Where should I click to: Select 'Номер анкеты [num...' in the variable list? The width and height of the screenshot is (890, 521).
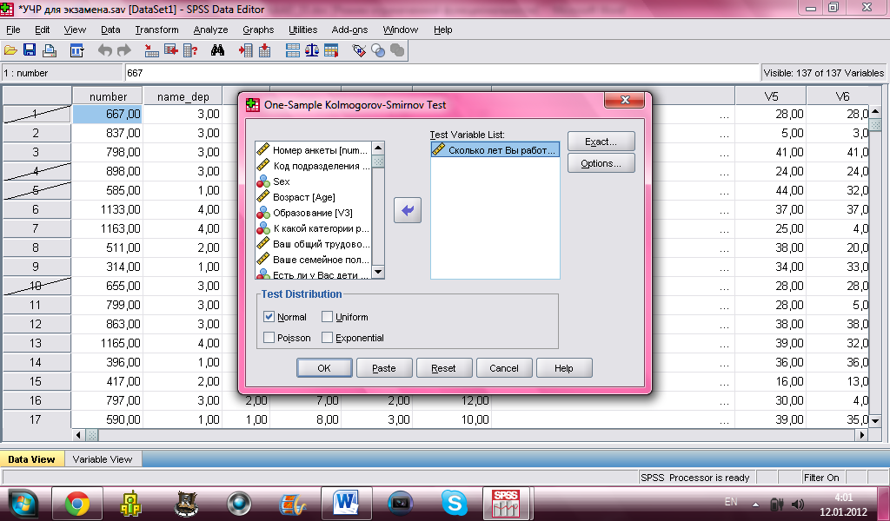tap(313, 150)
